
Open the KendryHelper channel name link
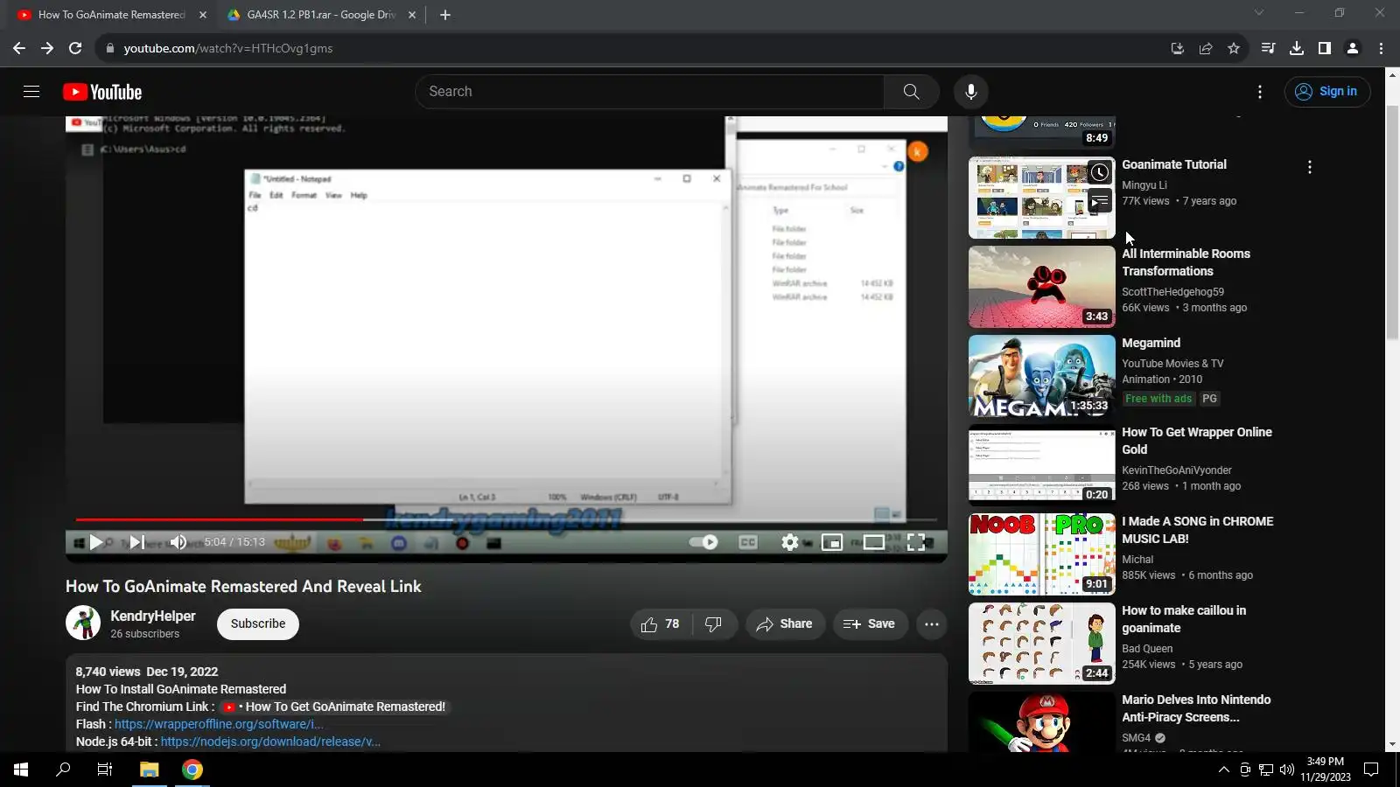tap(153, 616)
